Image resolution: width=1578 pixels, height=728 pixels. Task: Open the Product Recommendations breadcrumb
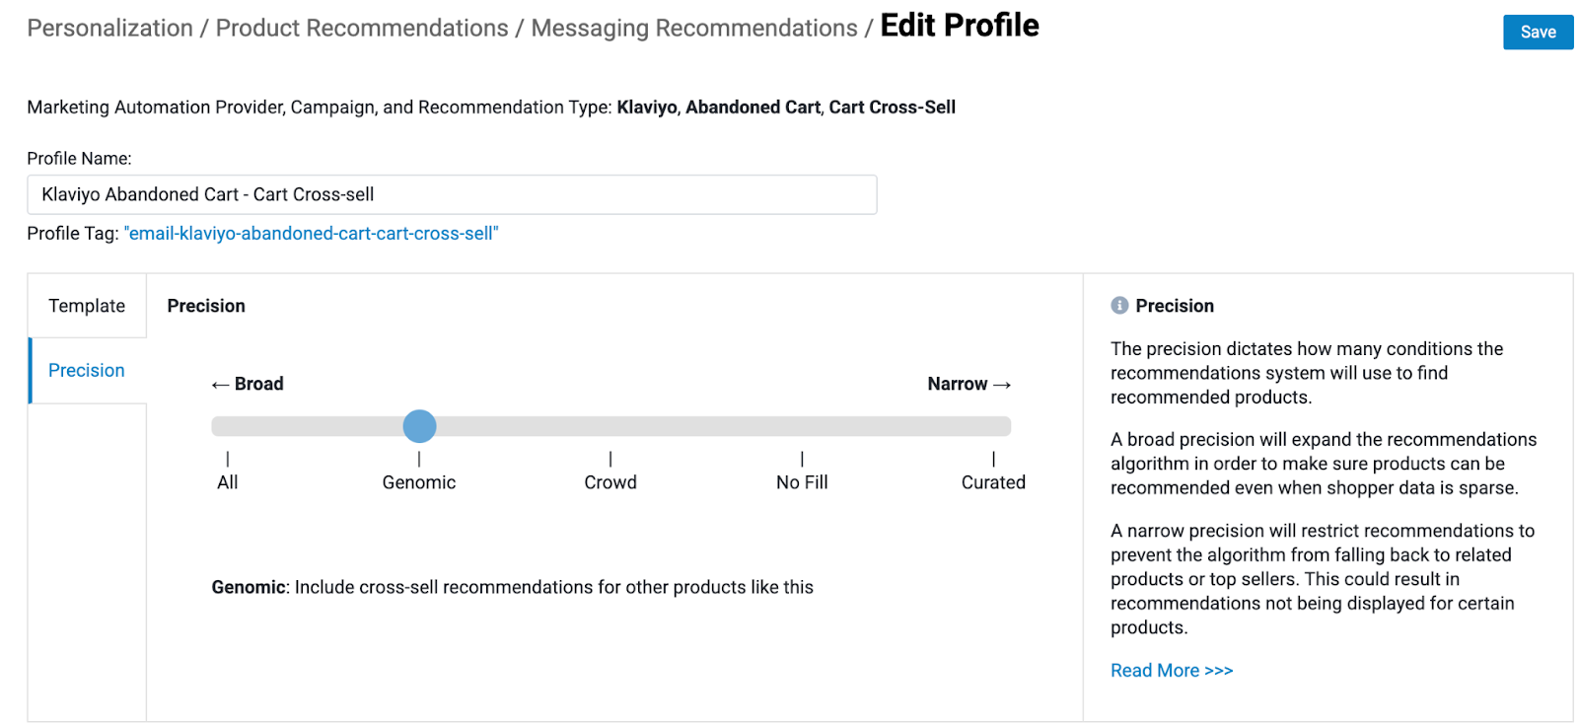click(362, 29)
